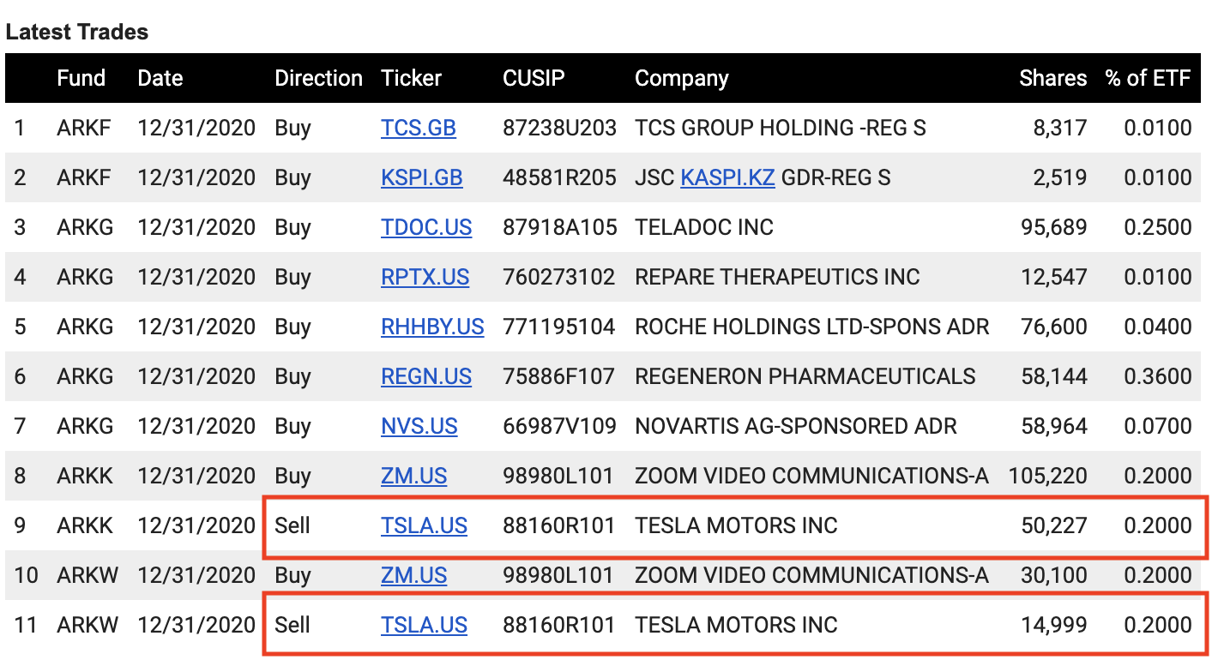Open ZM.US link in ARKW row 10
The height and width of the screenshot is (672, 1218).
(414, 576)
